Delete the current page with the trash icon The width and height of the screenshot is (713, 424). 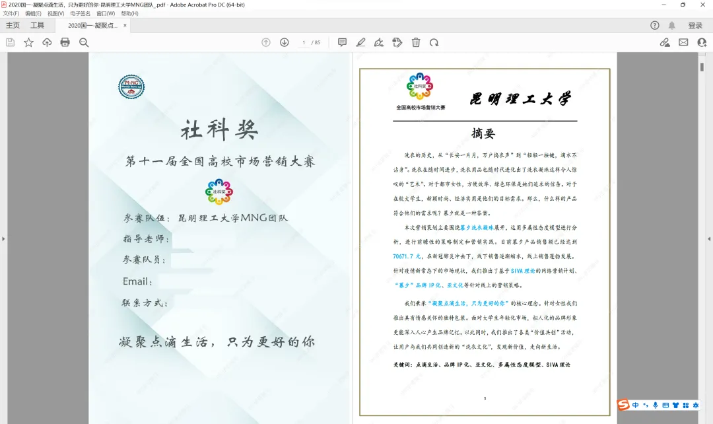pos(415,42)
